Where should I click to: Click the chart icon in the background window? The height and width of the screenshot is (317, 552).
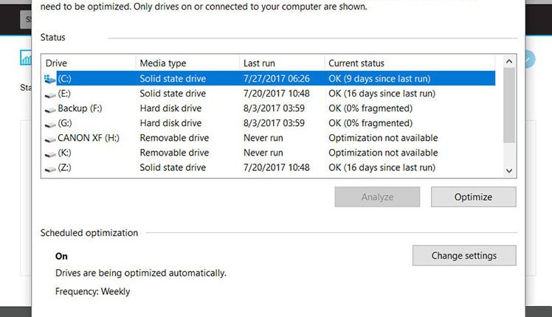(26, 58)
